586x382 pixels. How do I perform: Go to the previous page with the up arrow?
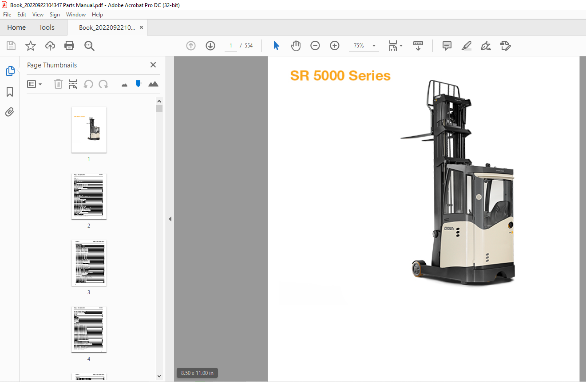coord(191,46)
